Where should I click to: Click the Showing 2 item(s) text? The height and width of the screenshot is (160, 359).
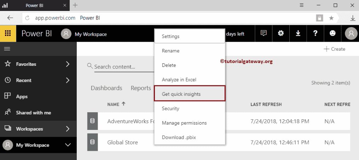(x=331, y=83)
